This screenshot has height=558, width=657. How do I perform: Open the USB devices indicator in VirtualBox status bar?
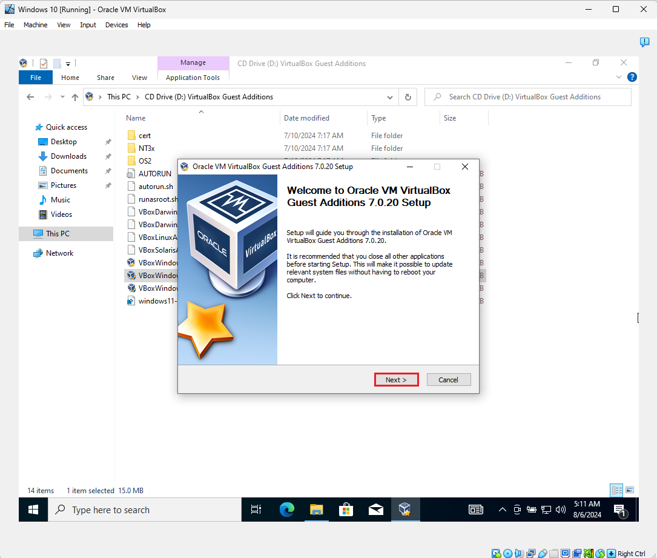(x=542, y=553)
